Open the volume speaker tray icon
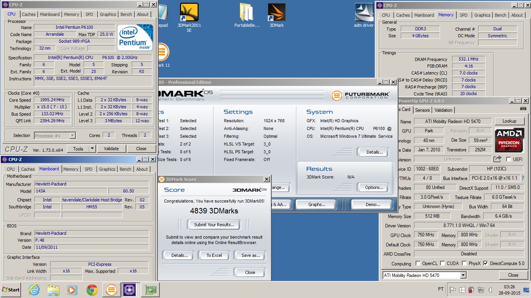Image resolution: width=531 pixels, height=298 pixels. click(x=490, y=290)
